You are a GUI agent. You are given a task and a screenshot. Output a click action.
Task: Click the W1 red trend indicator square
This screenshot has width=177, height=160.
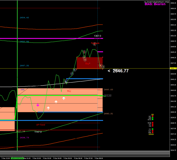pos(153,131)
